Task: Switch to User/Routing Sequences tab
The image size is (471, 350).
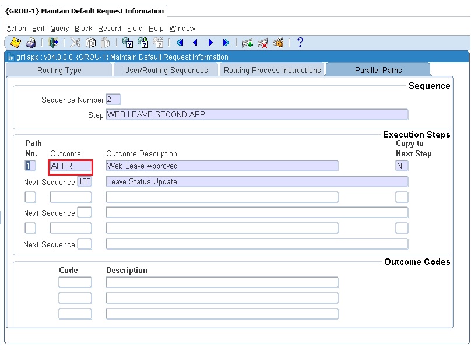Action: tap(166, 70)
